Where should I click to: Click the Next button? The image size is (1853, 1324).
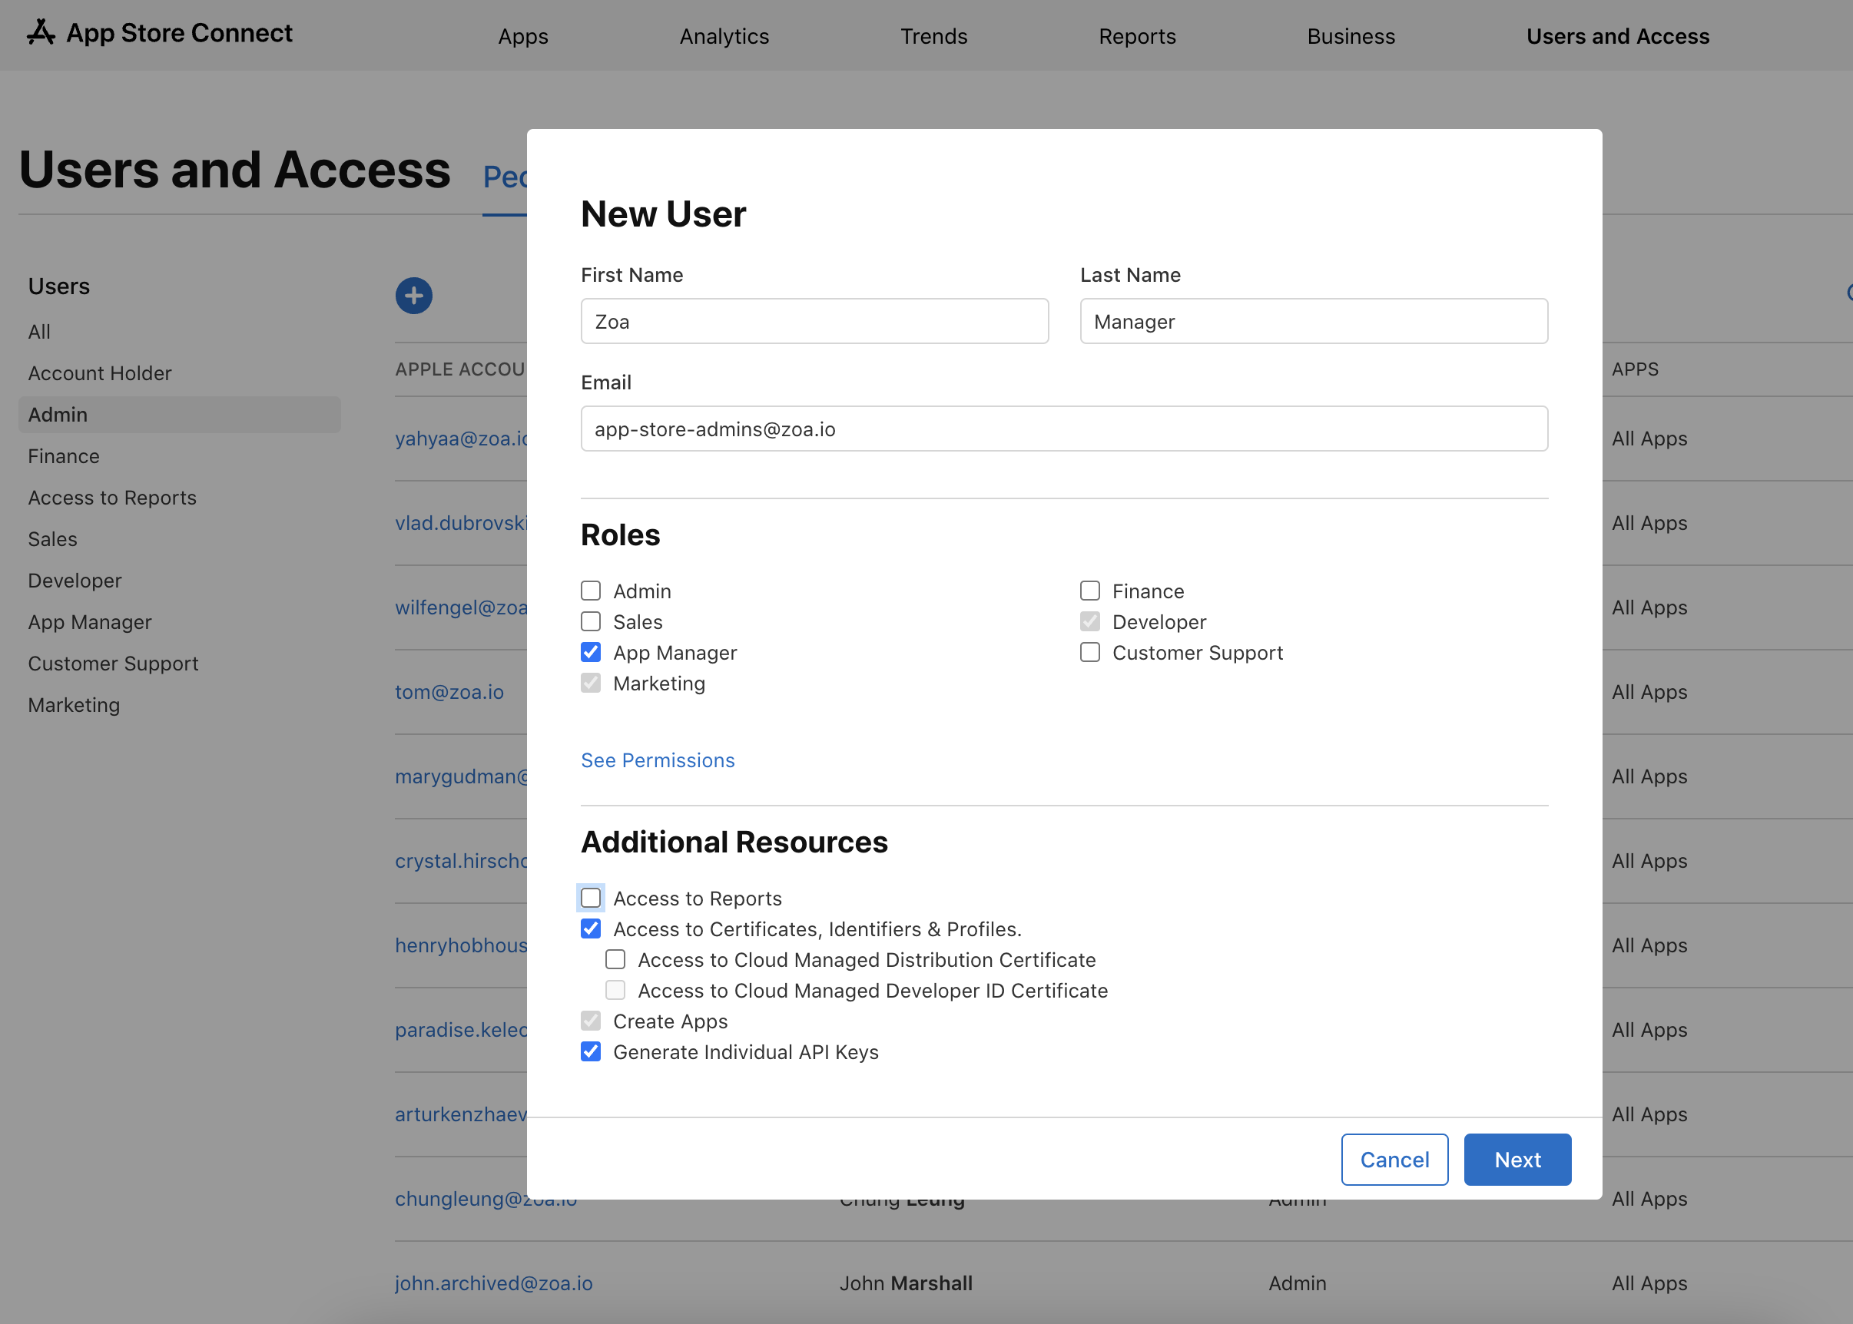point(1517,1160)
